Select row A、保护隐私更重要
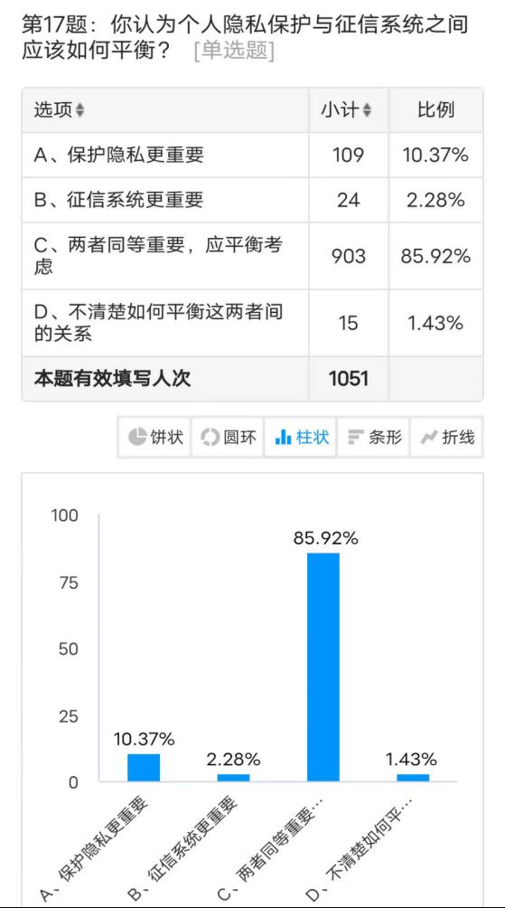The height and width of the screenshot is (908, 505). click(x=252, y=156)
